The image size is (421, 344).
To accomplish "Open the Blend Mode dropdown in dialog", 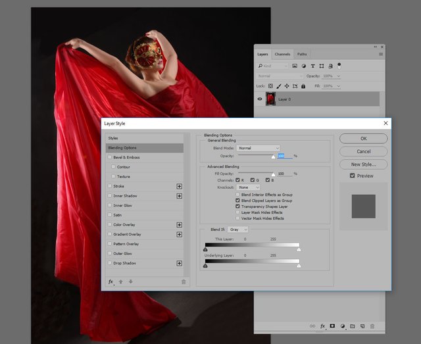I will pyautogui.click(x=259, y=148).
